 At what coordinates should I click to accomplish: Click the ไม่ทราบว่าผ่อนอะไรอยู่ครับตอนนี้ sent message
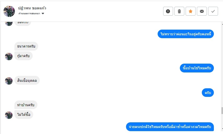pyautogui.click(x=186, y=34)
